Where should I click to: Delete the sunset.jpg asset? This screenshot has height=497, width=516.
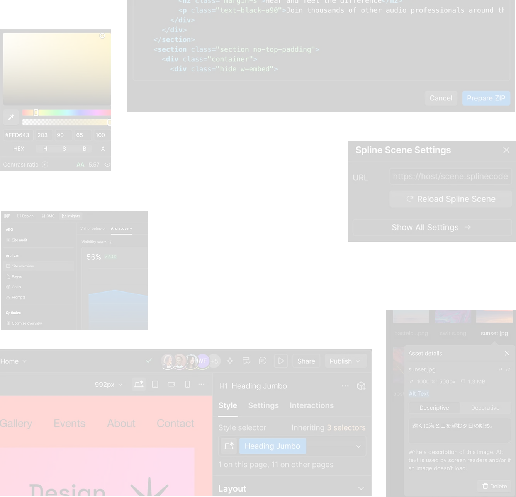point(495,486)
